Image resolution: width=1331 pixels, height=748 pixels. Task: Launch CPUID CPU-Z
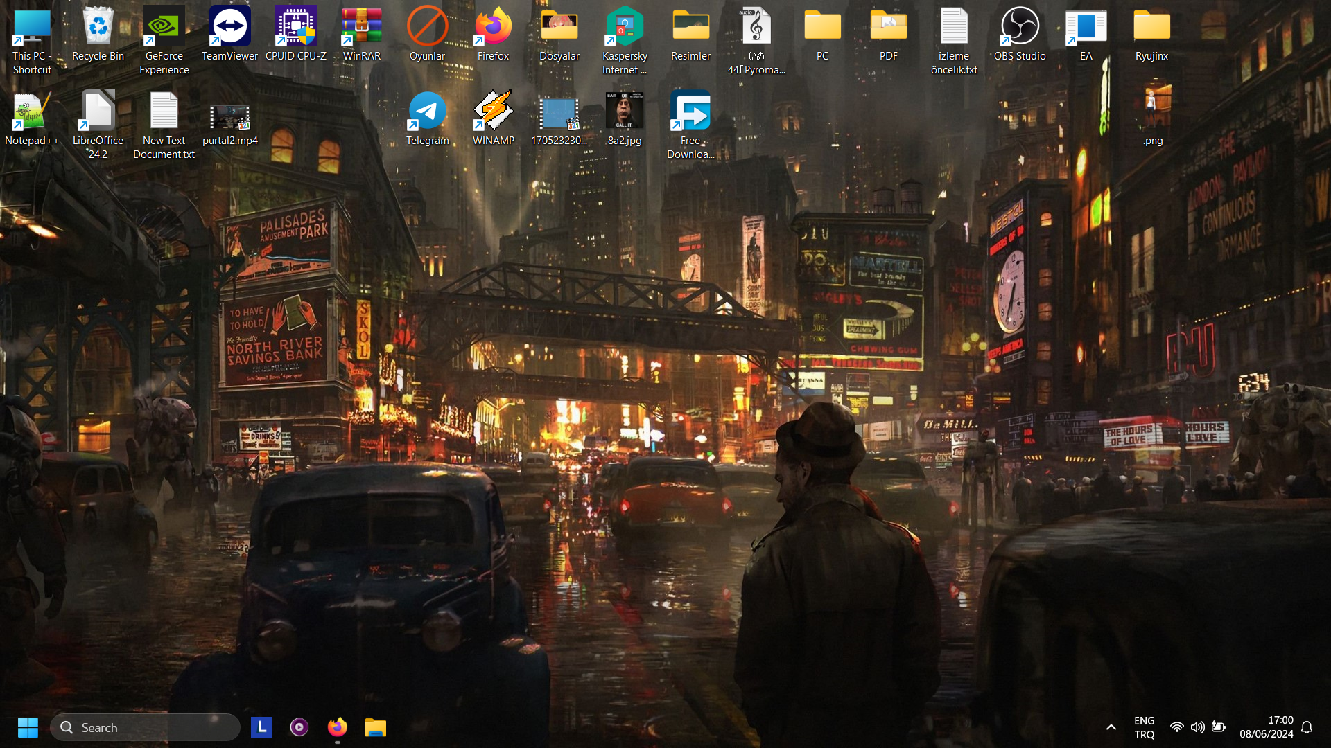point(296,35)
